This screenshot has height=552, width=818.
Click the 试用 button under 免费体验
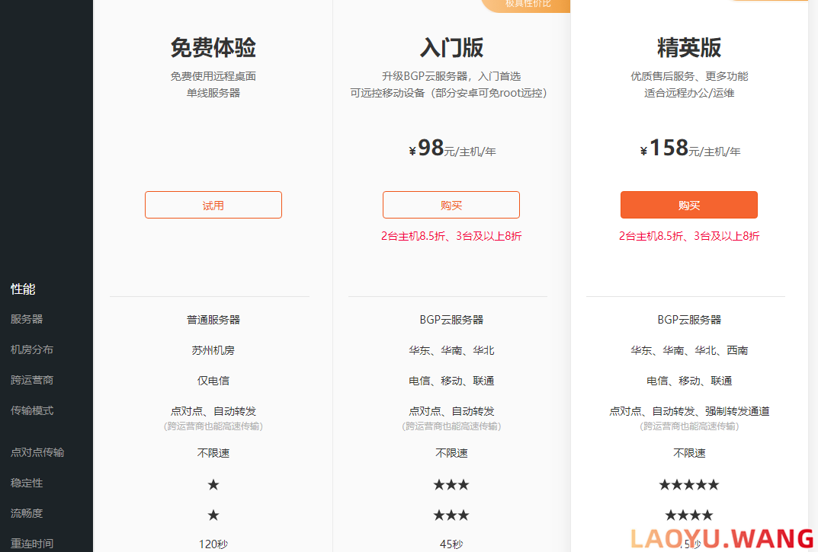click(x=213, y=205)
